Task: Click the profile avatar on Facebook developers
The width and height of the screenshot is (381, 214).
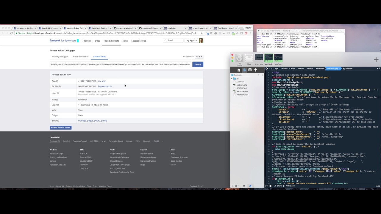Action: point(201,40)
